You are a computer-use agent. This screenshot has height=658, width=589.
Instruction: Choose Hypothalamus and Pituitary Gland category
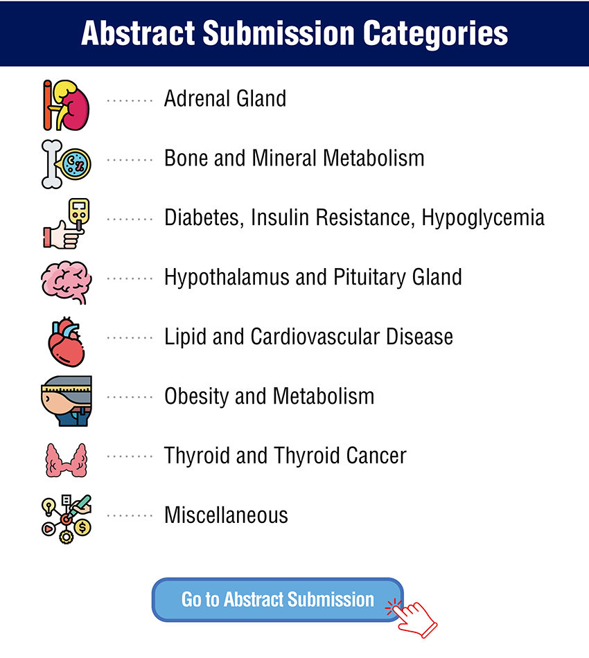(x=313, y=278)
